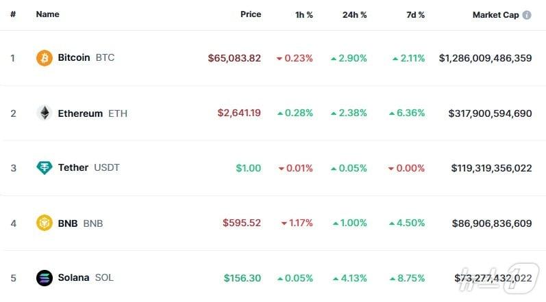Sort by 24h % column header
This screenshot has height=302, width=546.
click(x=354, y=14)
